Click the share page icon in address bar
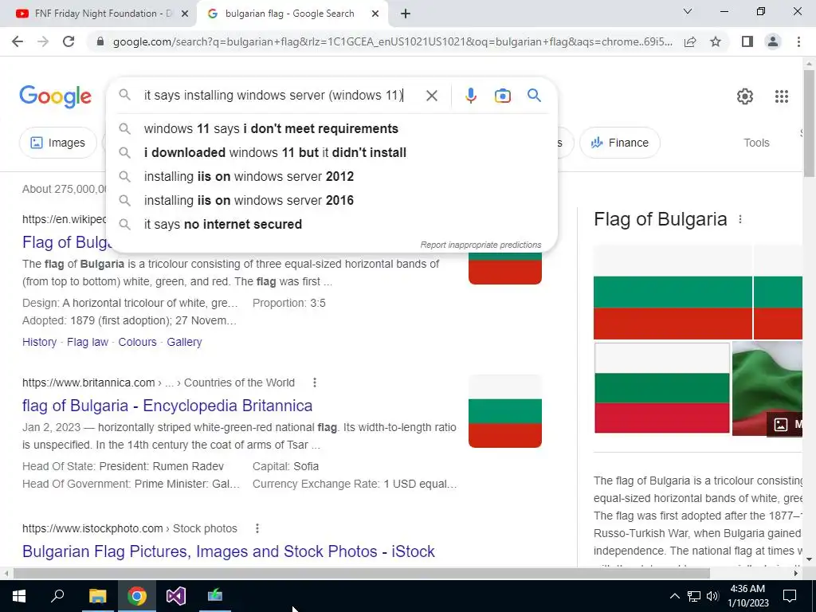 click(690, 41)
